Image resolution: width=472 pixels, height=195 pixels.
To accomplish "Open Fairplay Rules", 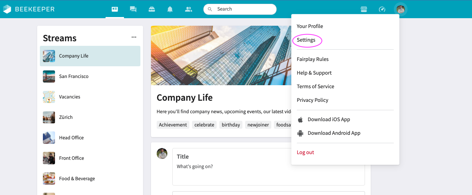I will point(313,59).
